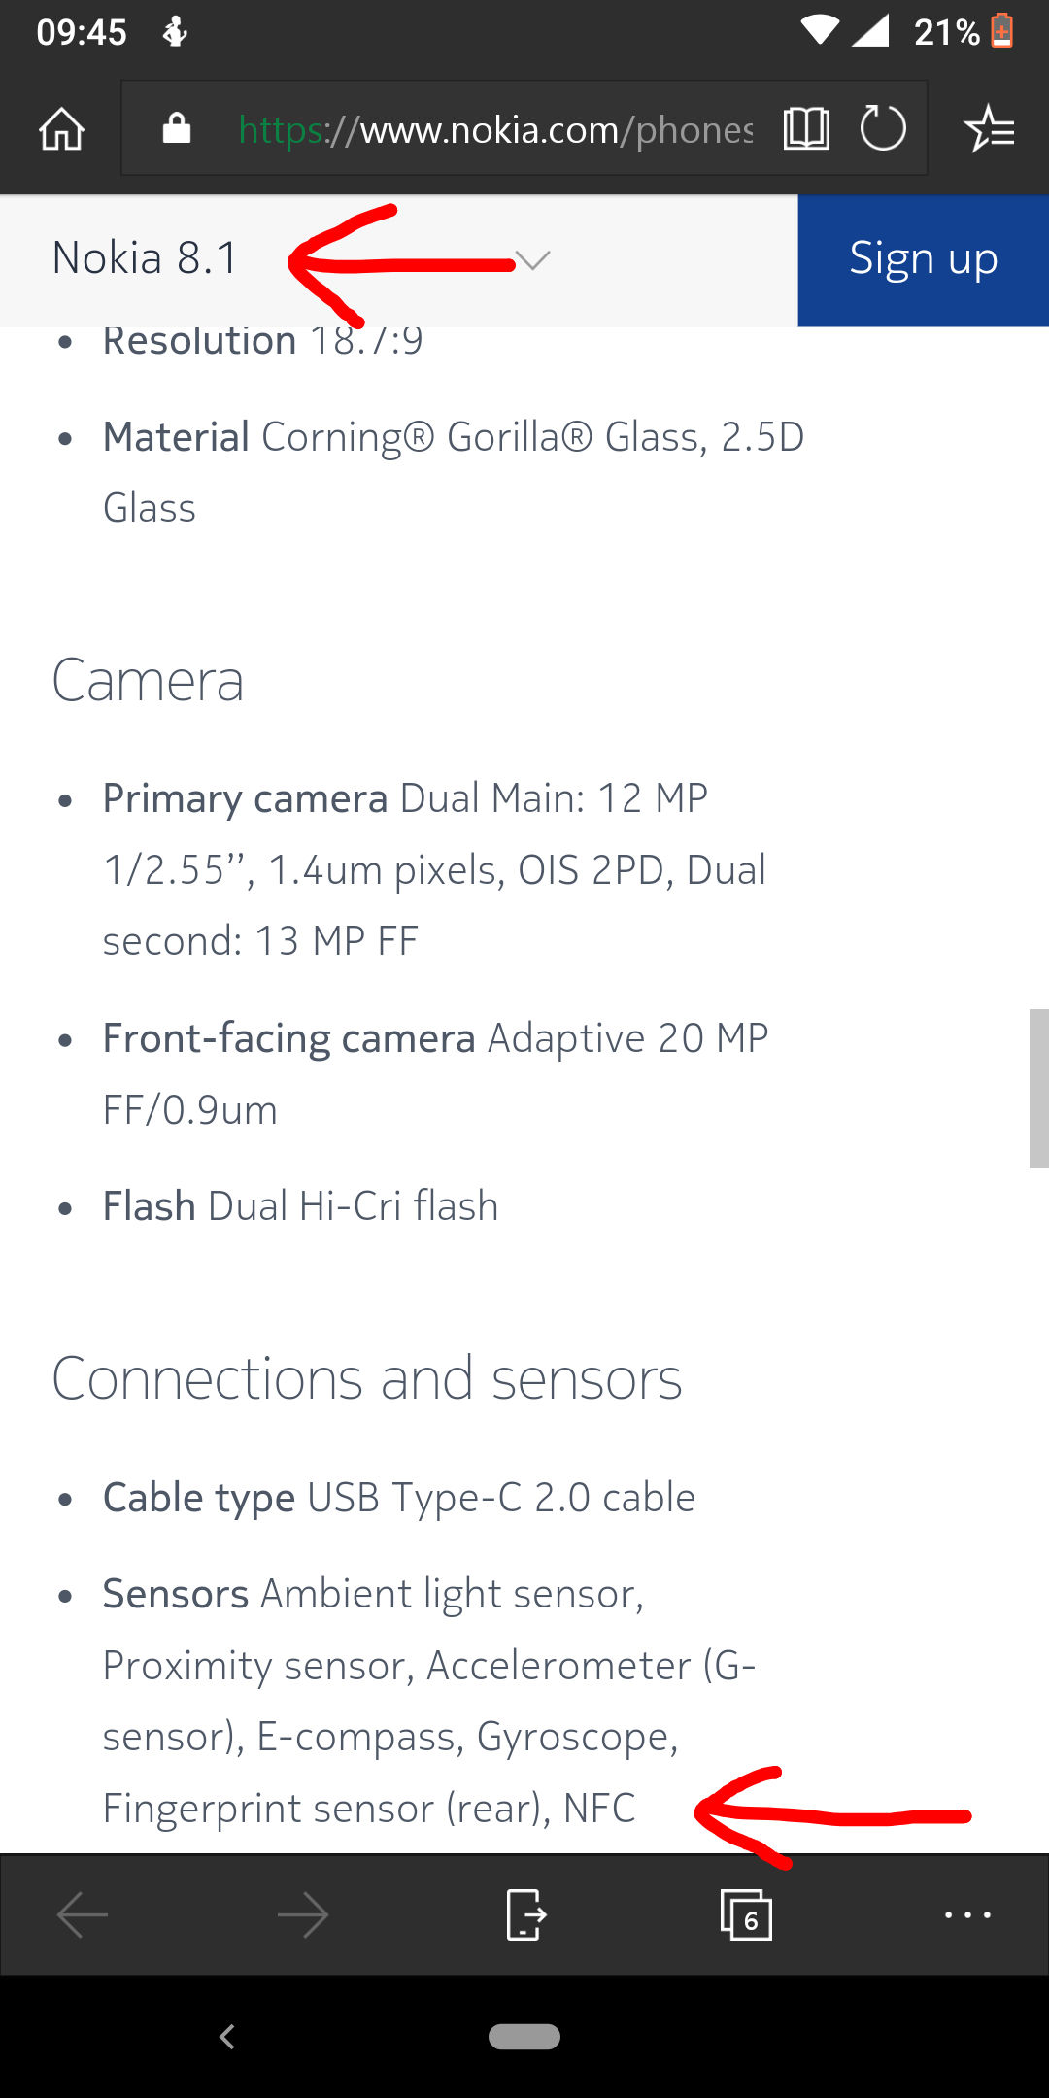Click the page vertical scrollbar thumb
Image resolution: width=1049 pixels, height=2098 pixels.
tap(1038, 1088)
